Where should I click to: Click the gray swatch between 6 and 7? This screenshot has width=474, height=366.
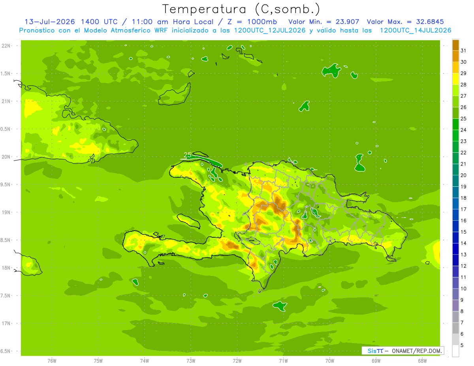pos(455,328)
